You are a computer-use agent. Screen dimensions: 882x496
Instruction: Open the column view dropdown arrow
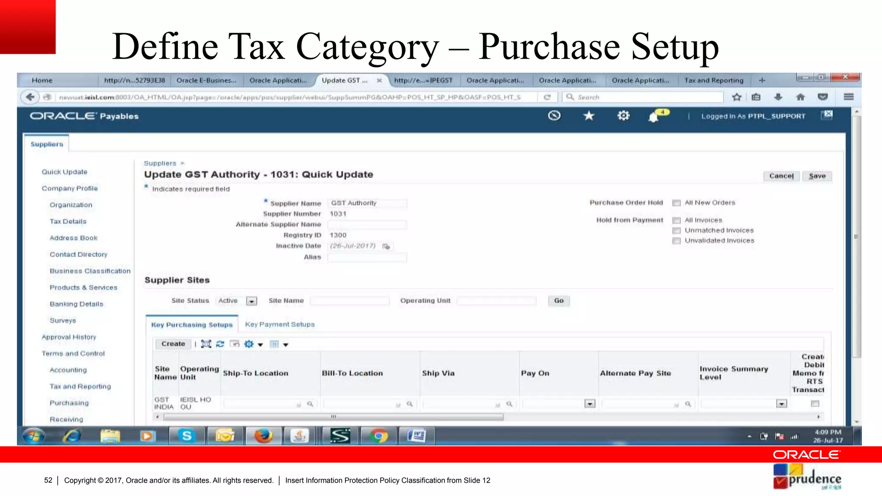[x=286, y=344]
